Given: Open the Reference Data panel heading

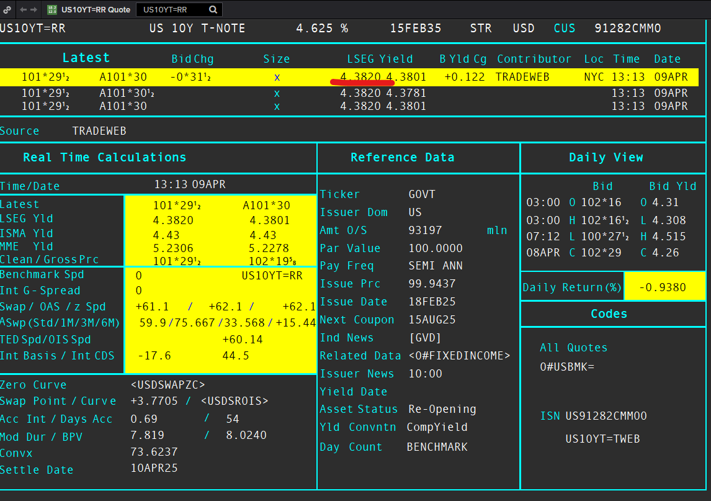Looking at the screenshot, I should [x=402, y=157].
